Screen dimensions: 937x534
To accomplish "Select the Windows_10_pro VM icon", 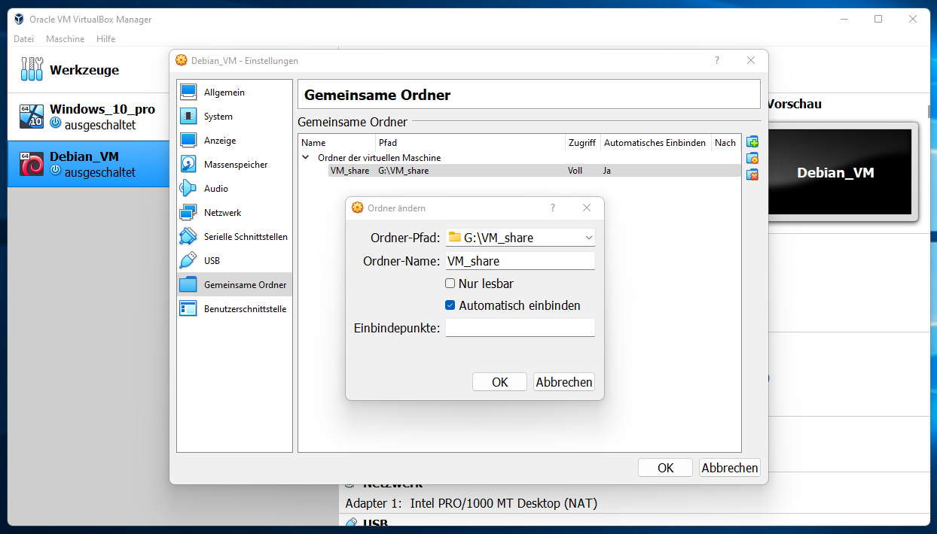I will pyautogui.click(x=32, y=116).
